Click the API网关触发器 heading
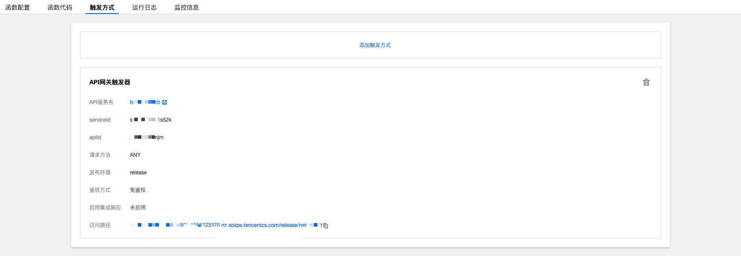The image size is (741, 256). click(110, 82)
